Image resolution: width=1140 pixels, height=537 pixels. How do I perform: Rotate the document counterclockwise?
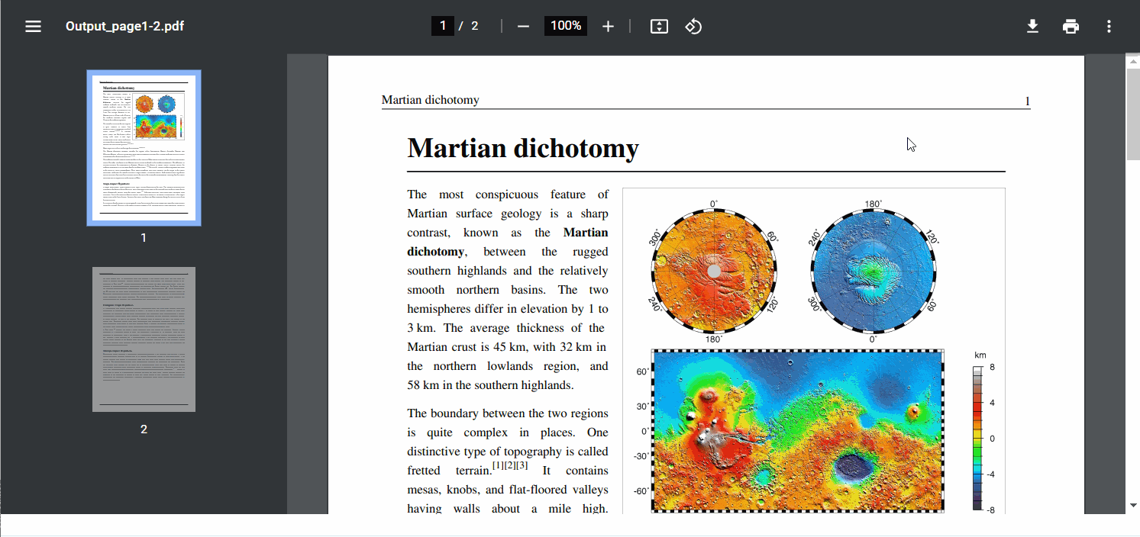pyautogui.click(x=693, y=27)
